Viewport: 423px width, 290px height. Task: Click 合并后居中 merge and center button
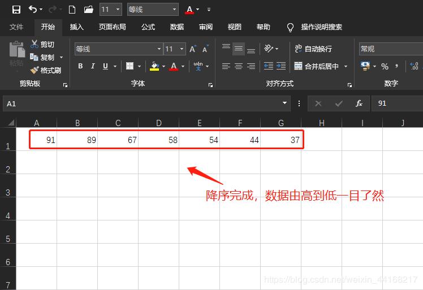tap(316, 66)
